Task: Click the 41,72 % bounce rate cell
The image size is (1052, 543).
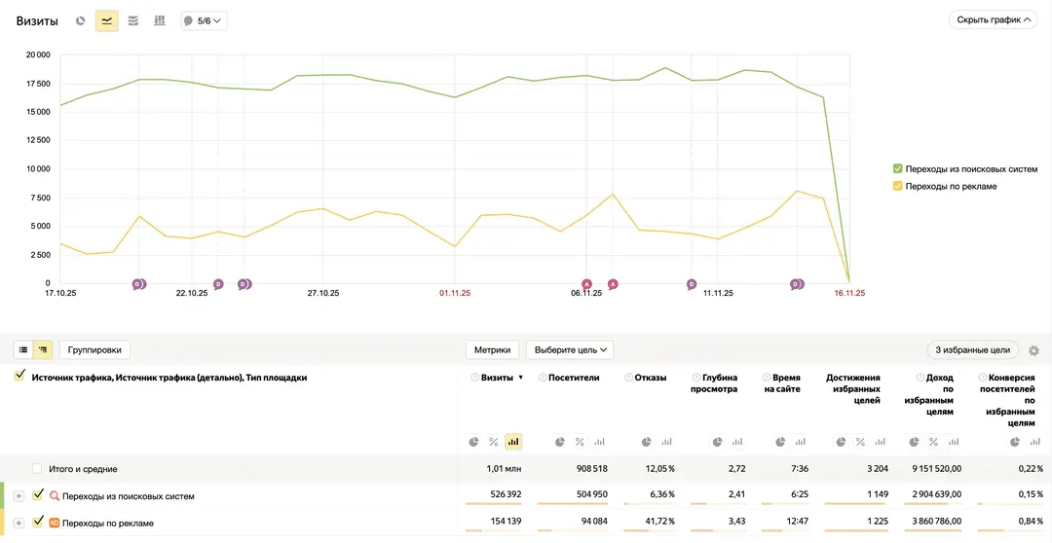Action: point(660,522)
